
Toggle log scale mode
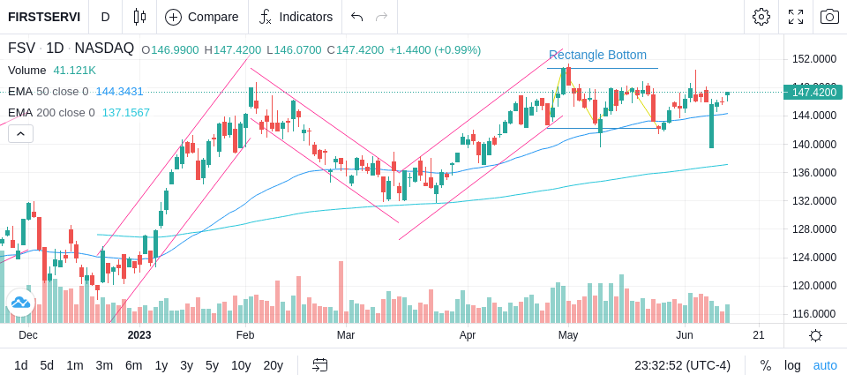pos(792,365)
